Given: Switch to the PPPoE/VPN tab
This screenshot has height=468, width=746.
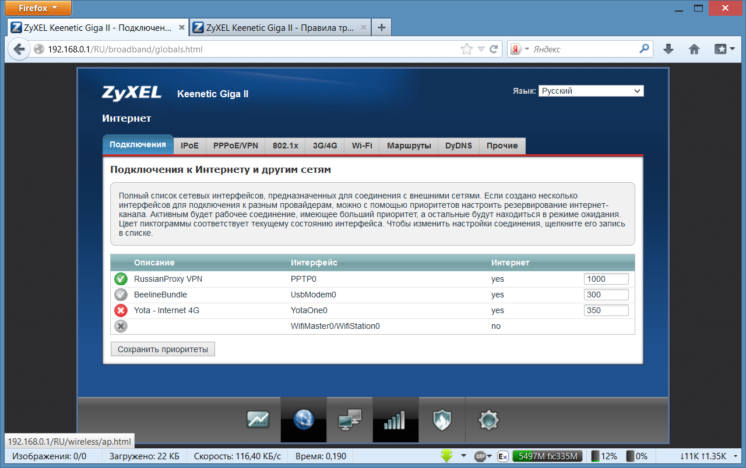Looking at the screenshot, I should [x=235, y=146].
